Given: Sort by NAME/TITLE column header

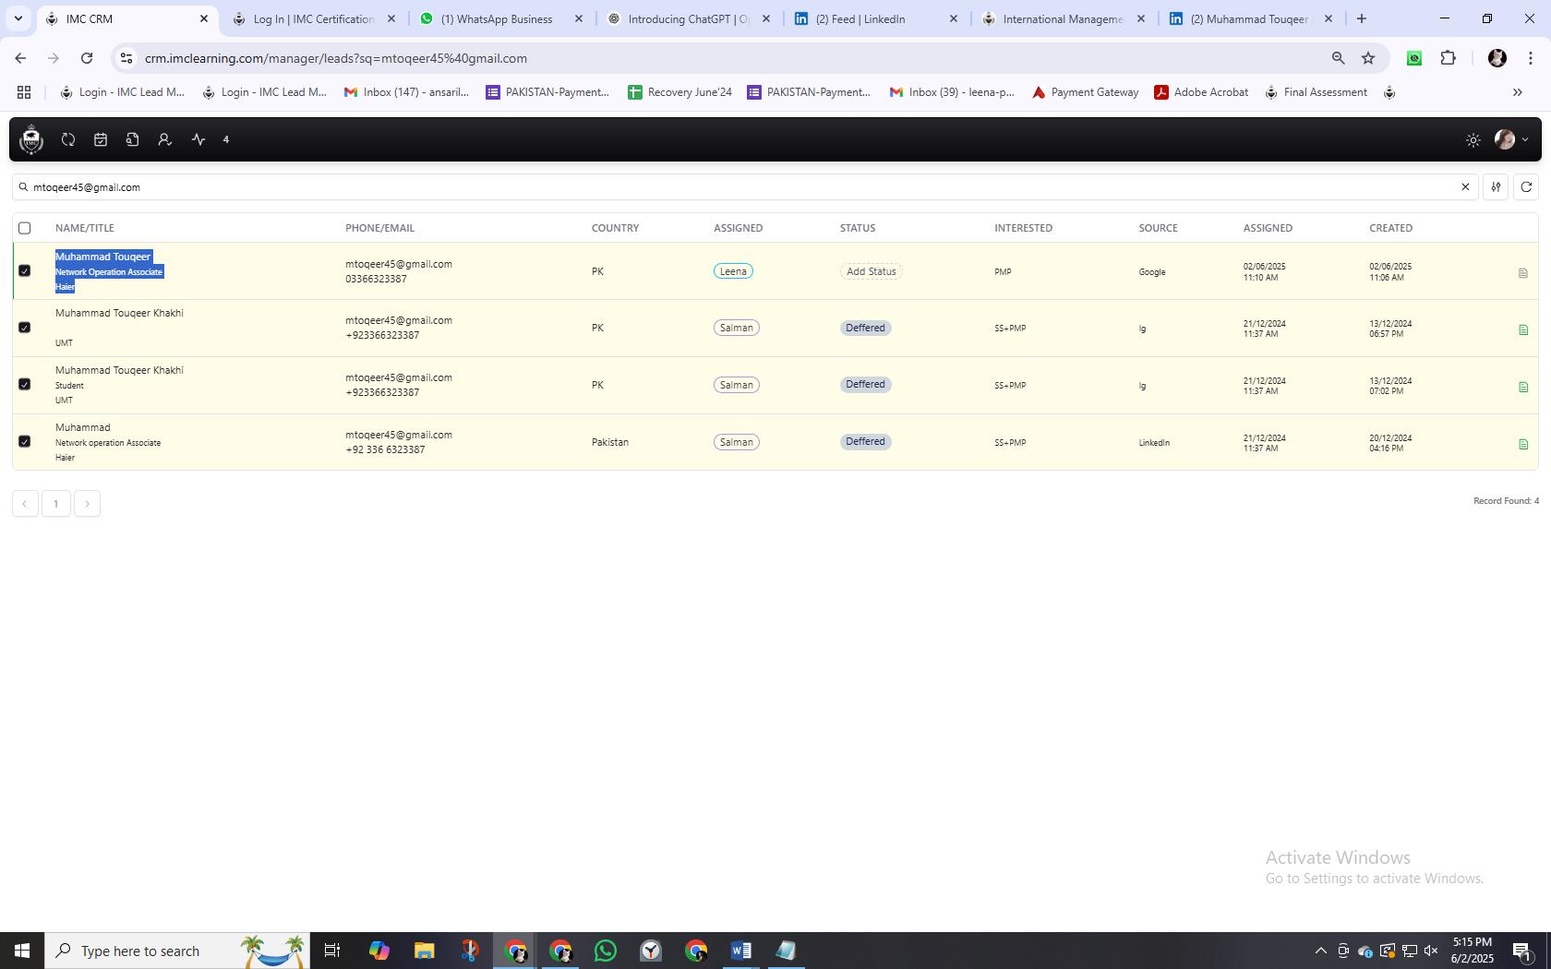Looking at the screenshot, I should pyautogui.click(x=85, y=228).
